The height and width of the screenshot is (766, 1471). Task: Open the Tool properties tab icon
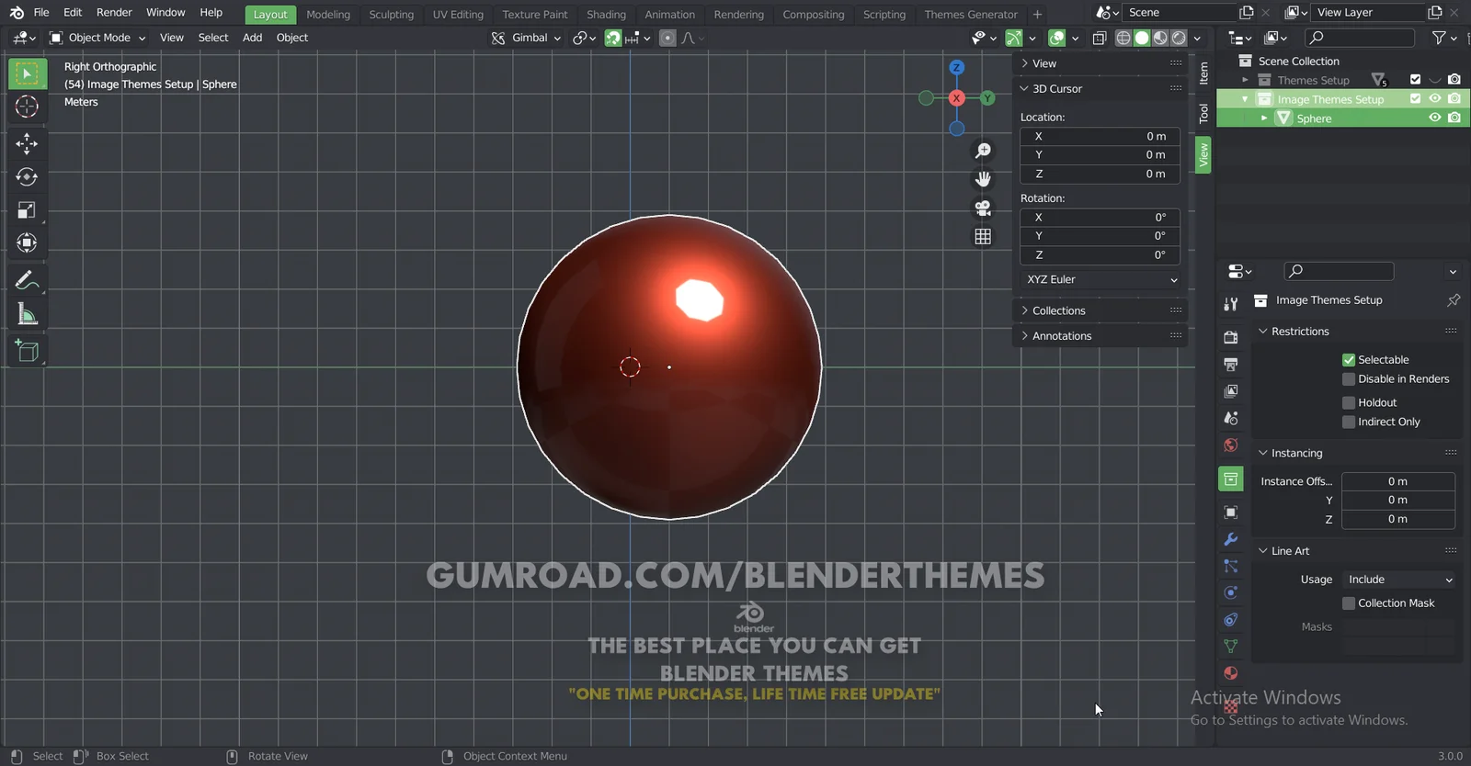click(x=1231, y=304)
